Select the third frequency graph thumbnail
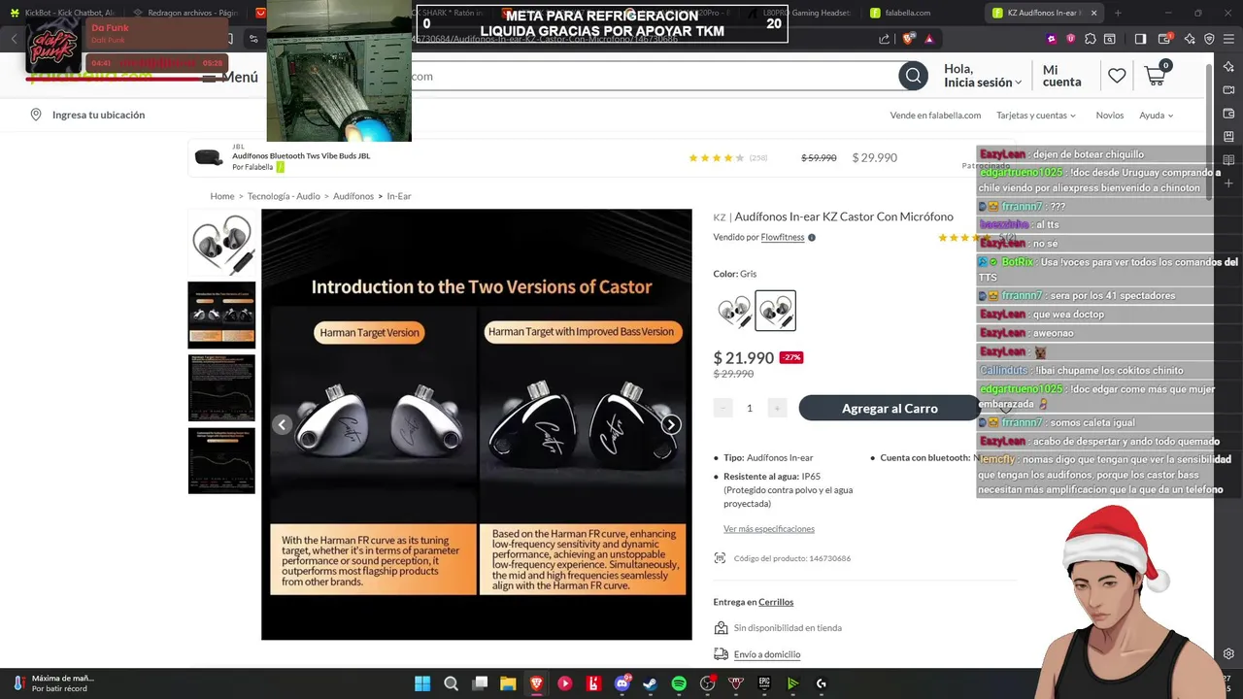1243x699 pixels. pos(221,388)
